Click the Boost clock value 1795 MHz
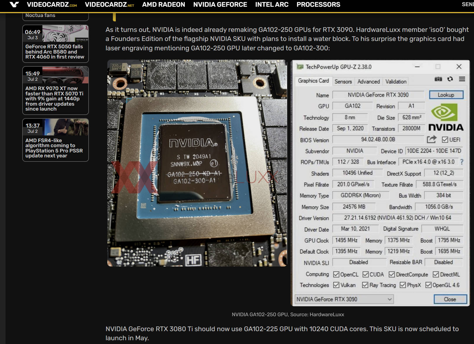The height and width of the screenshot is (344, 474). (x=449, y=240)
